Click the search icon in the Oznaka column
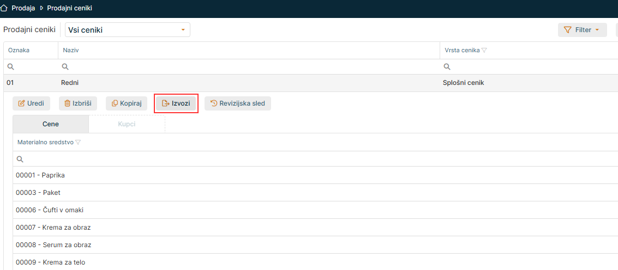618x270 pixels. tap(10, 66)
